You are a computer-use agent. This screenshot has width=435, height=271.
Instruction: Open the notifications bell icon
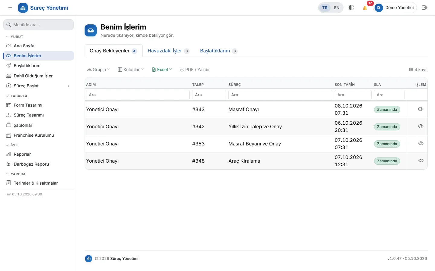365,8
